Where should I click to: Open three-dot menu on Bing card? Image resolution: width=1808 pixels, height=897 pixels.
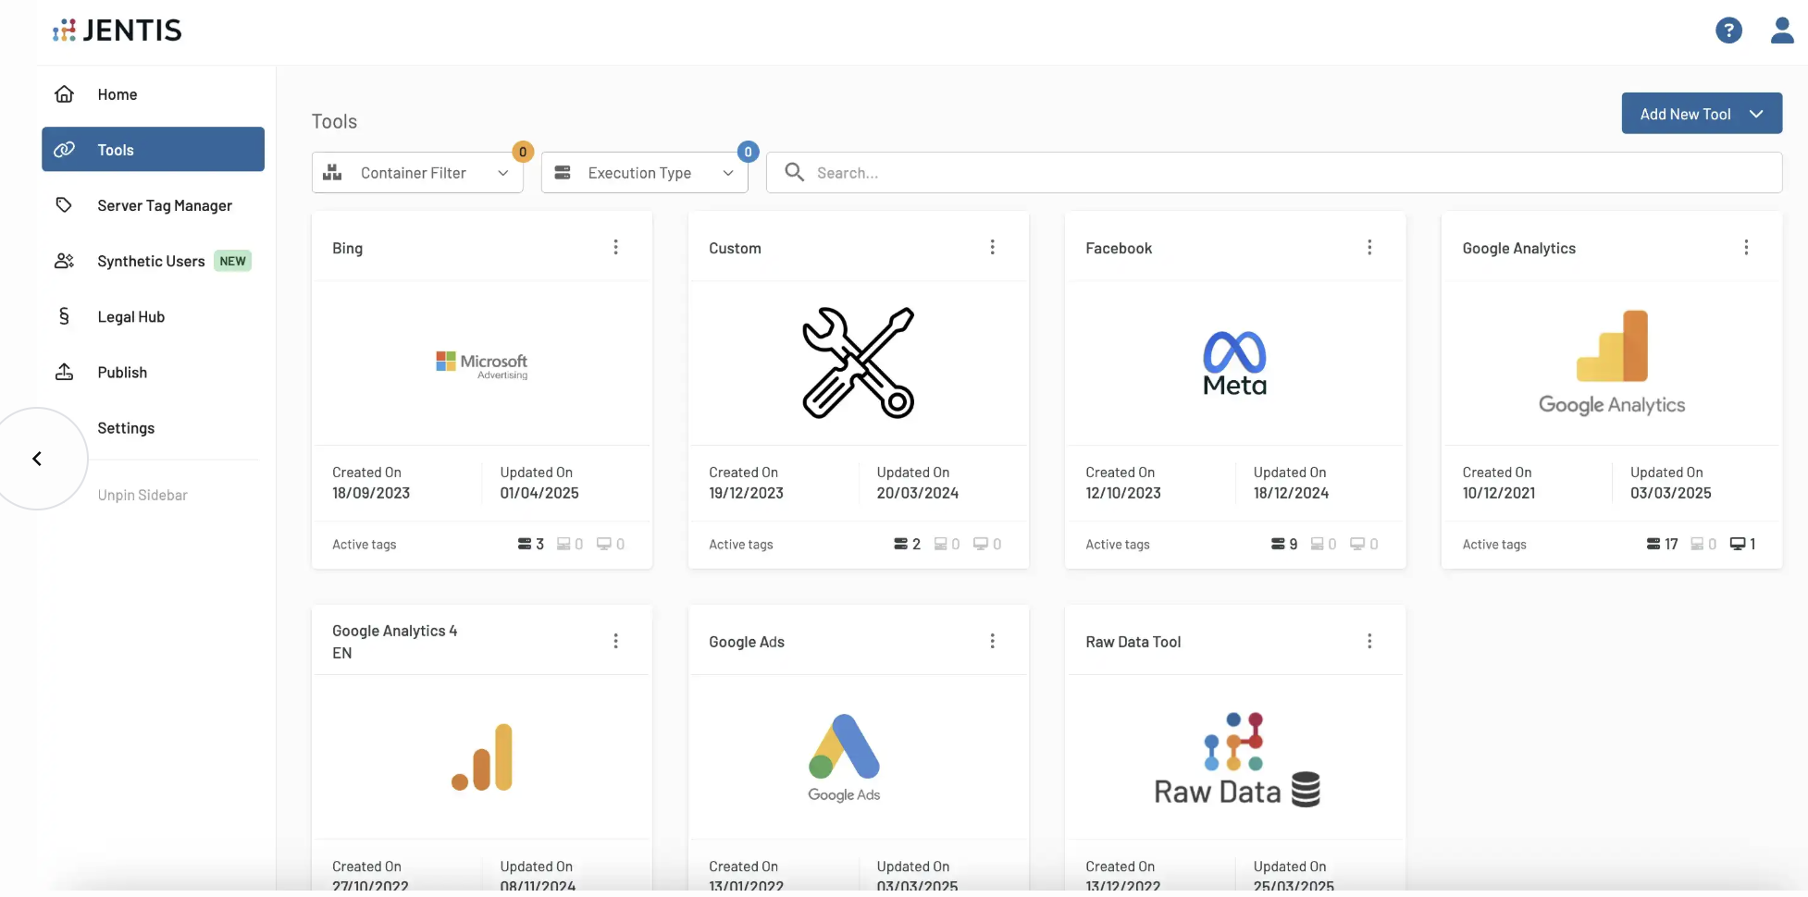615,247
